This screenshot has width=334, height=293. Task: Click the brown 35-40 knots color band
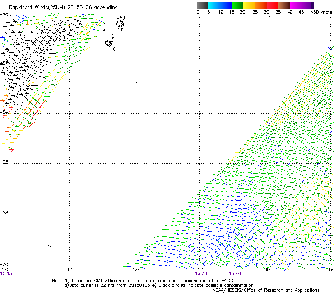pyautogui.click(x=284, y=5)
